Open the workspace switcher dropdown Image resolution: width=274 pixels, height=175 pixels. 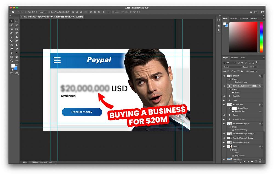(256, 12)
